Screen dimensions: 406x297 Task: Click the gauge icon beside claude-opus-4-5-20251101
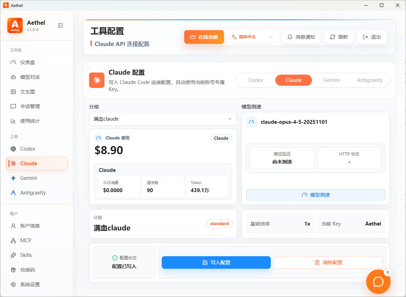[252, 122]
